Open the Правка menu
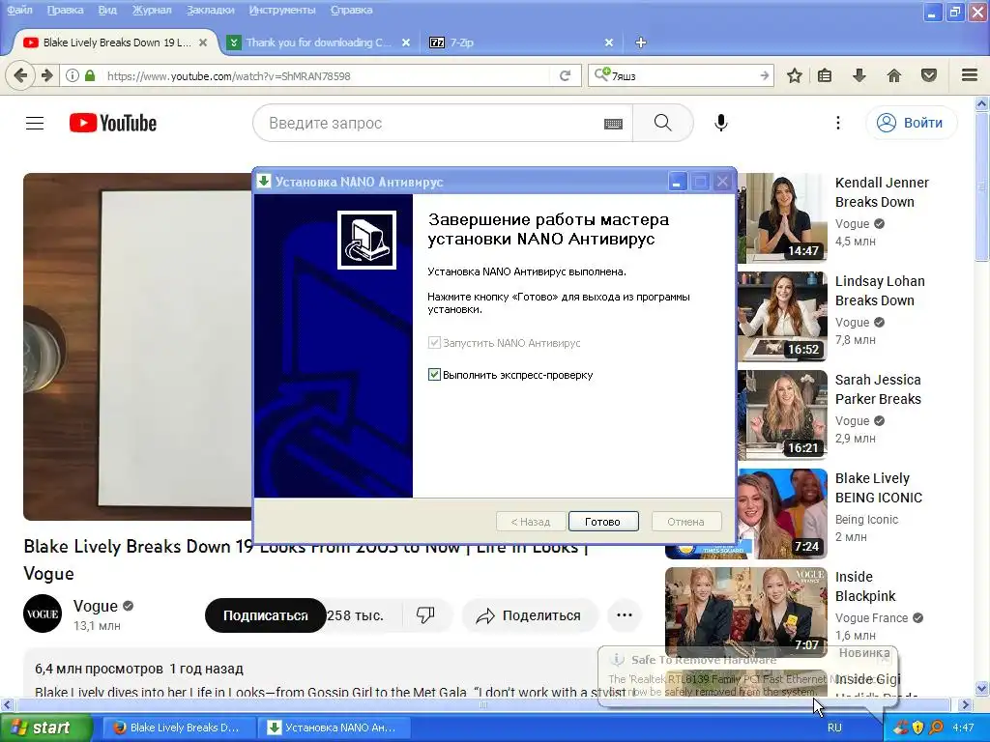 pyautogui.click(x=65, y=10)
